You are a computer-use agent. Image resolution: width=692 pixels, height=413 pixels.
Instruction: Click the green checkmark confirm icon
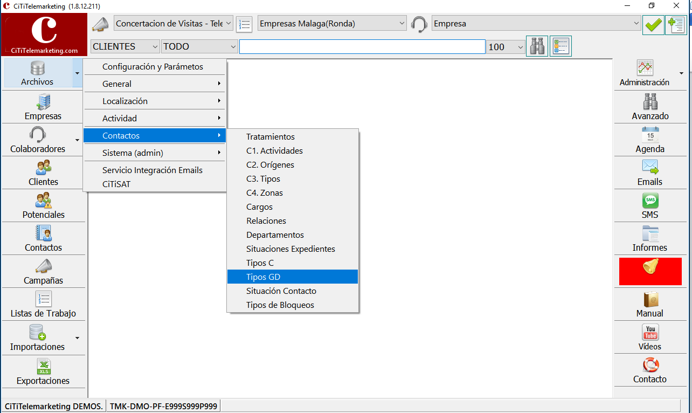653,24
